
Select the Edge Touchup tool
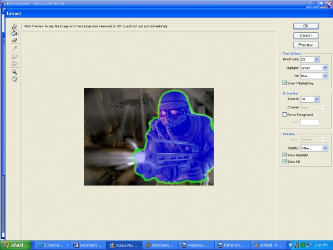14,63
